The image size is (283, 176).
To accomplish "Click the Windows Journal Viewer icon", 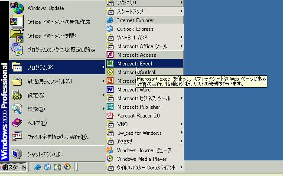I will coord(110,150).
